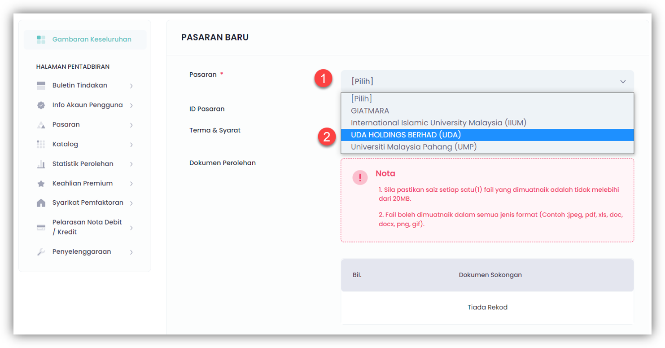Click the Katalog grid icon
665x348 pixels.
41,144
